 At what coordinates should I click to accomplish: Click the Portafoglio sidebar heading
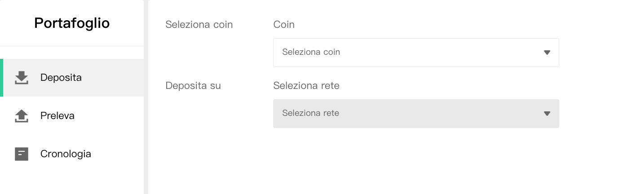tap(72, 23)
